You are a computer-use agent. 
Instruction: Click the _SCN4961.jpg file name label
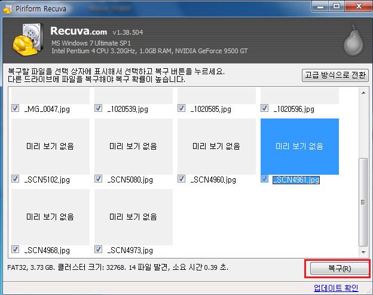(x=296, y=180)
